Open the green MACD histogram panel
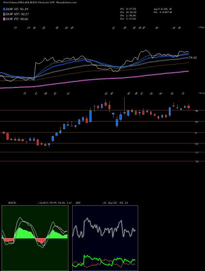 coord(35,238)
